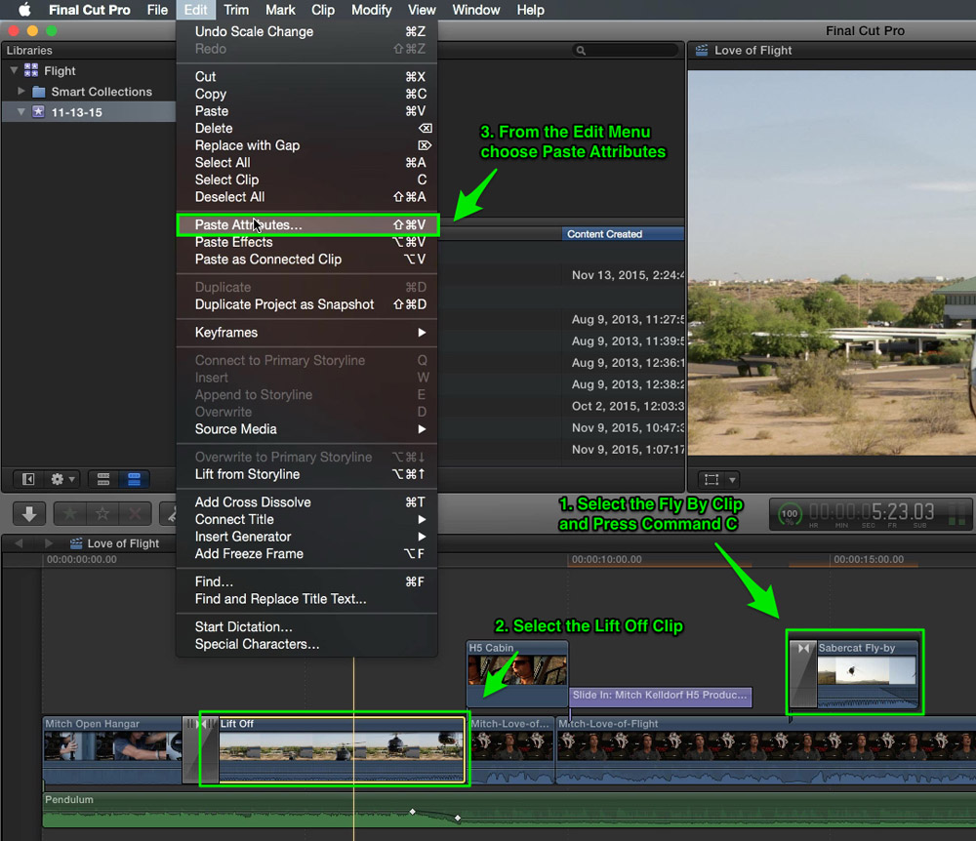
Task: Click the keyword editor key icon
Action: click(169, 514)
